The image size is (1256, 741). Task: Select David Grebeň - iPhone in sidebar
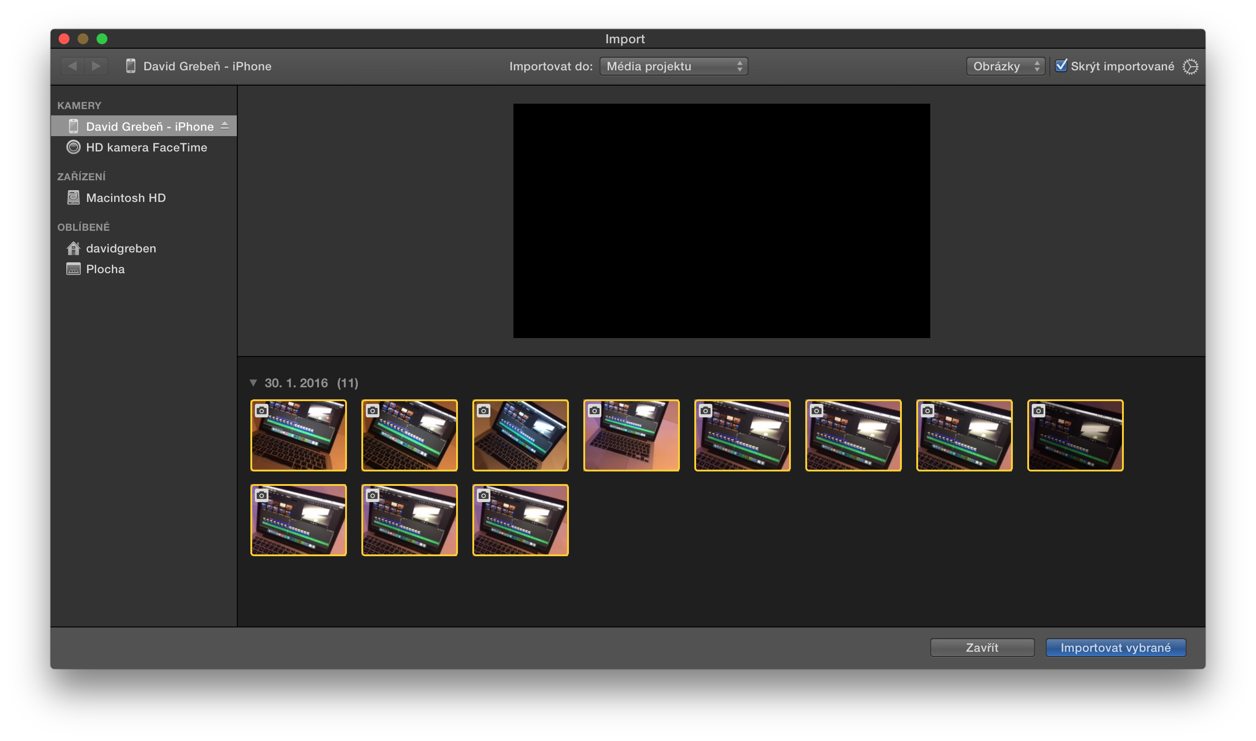(x=149, y=126)
